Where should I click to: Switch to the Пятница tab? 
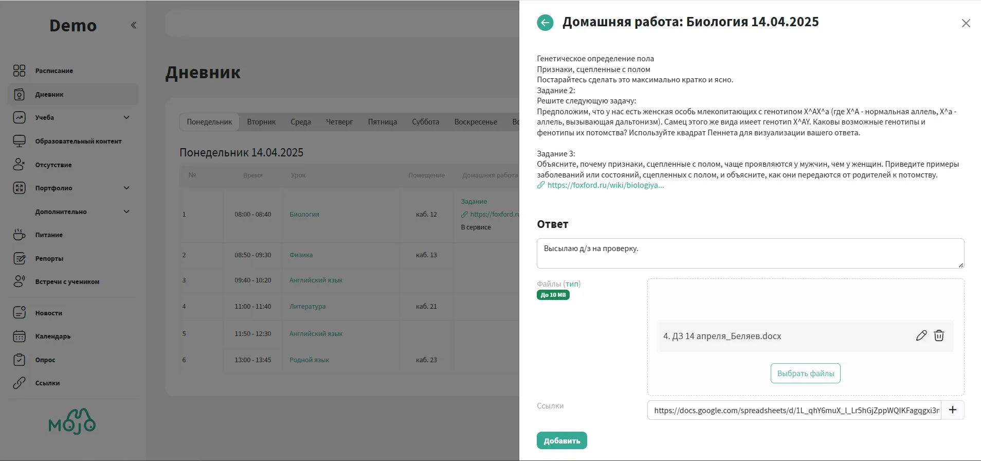pyautogui.click(x=382, y=122)
